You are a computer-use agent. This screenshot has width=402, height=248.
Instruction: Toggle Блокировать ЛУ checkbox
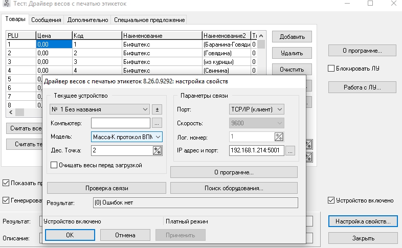point(331,69)
